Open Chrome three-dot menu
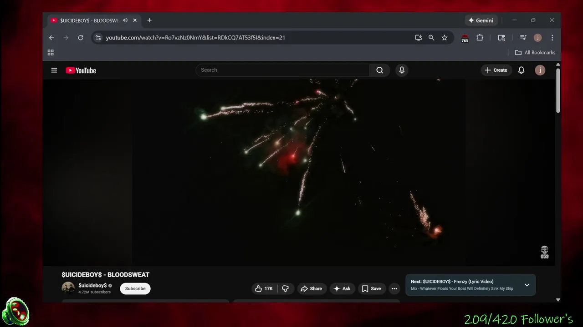The image size is (583, 327). (x=552, y=38)
